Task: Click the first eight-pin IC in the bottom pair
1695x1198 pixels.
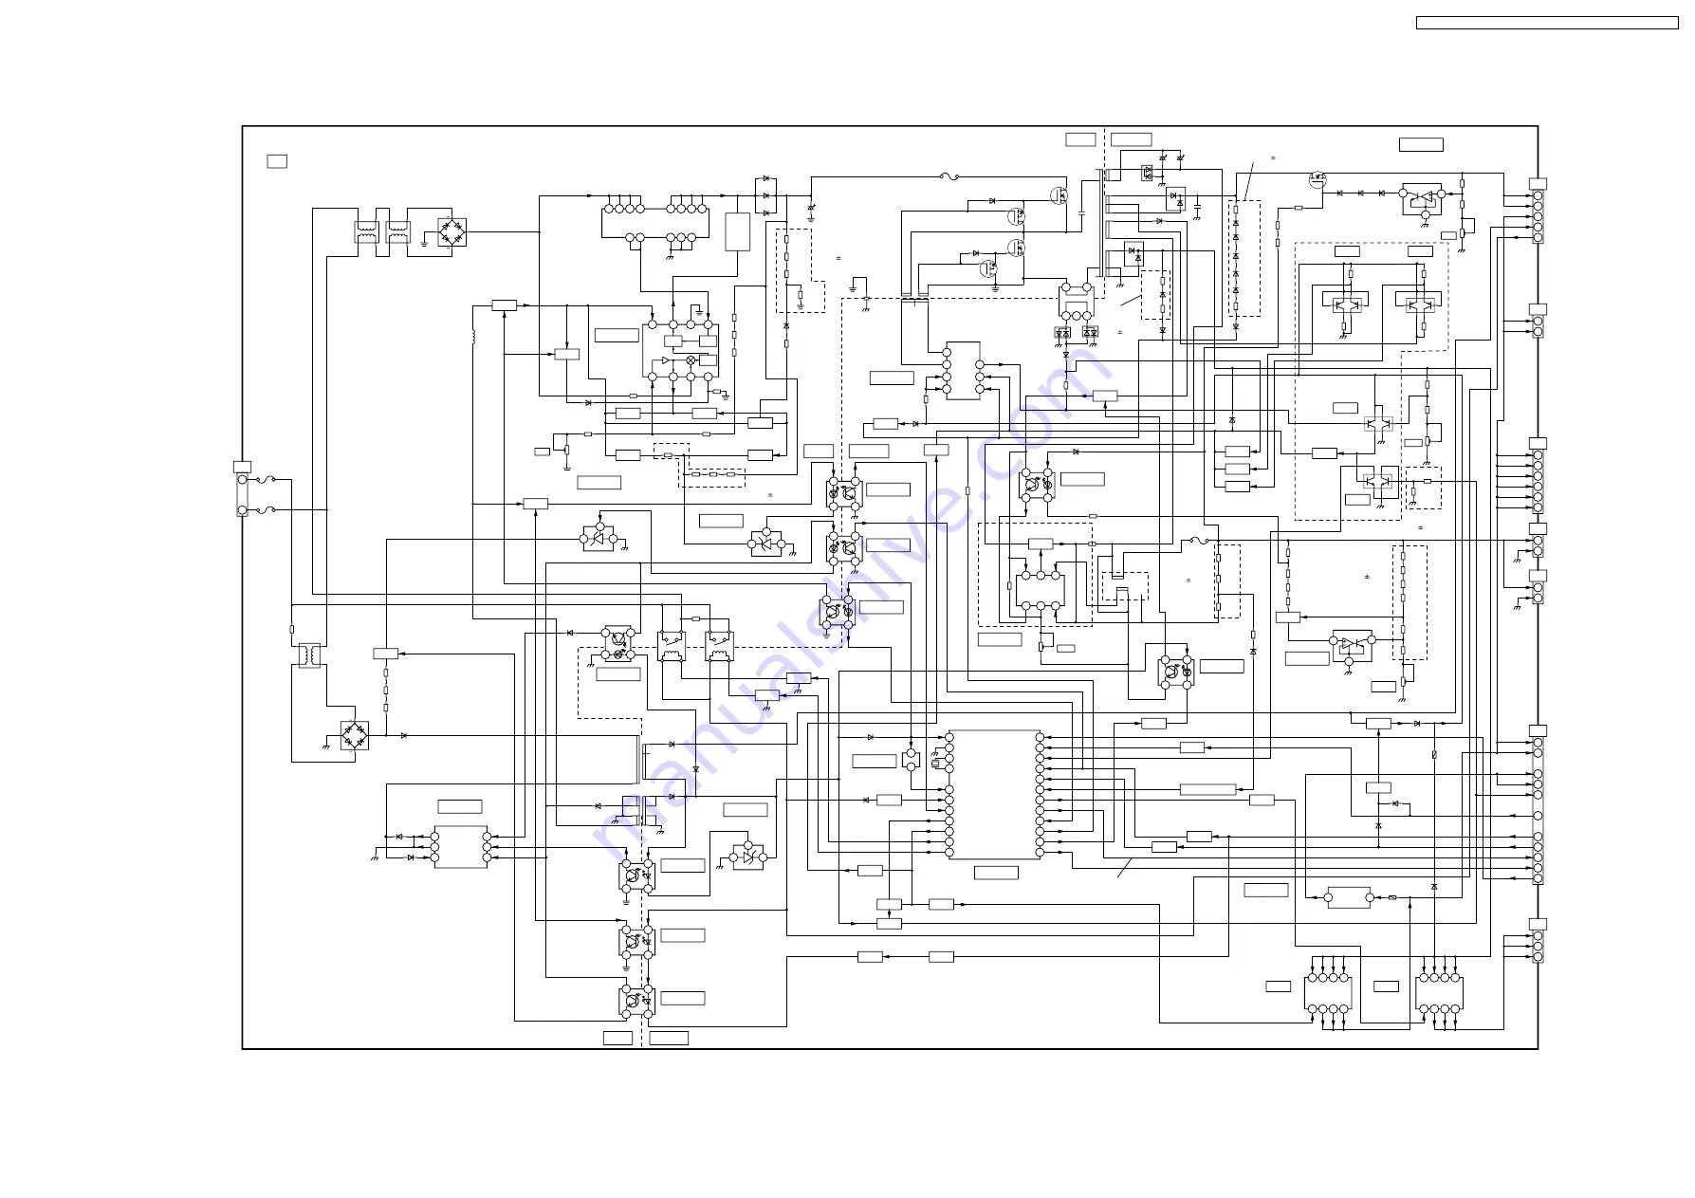Action: point(1328,994)
